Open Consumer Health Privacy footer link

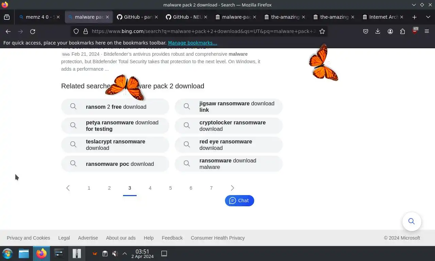pyautogui.click(x=218, y=238)
